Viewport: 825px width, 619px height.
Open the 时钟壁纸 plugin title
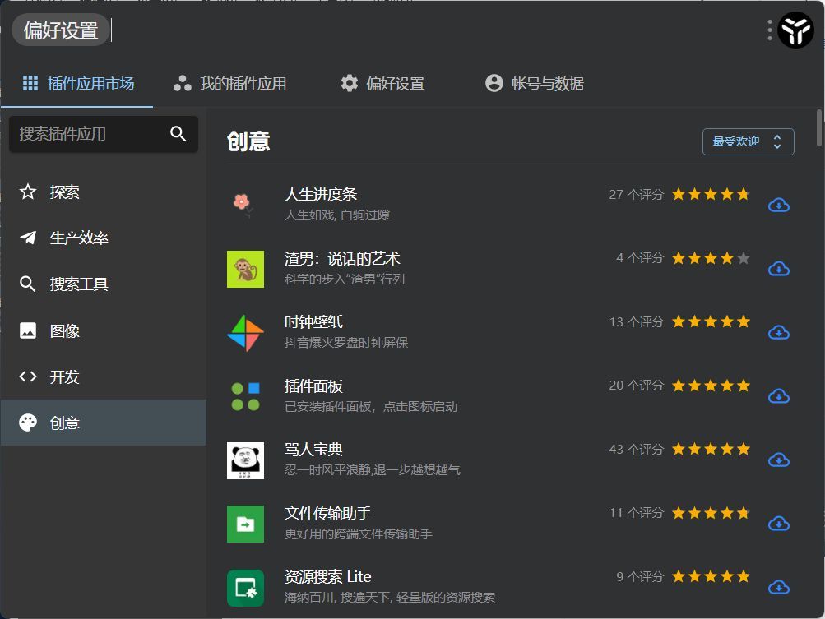click(313, 322)
